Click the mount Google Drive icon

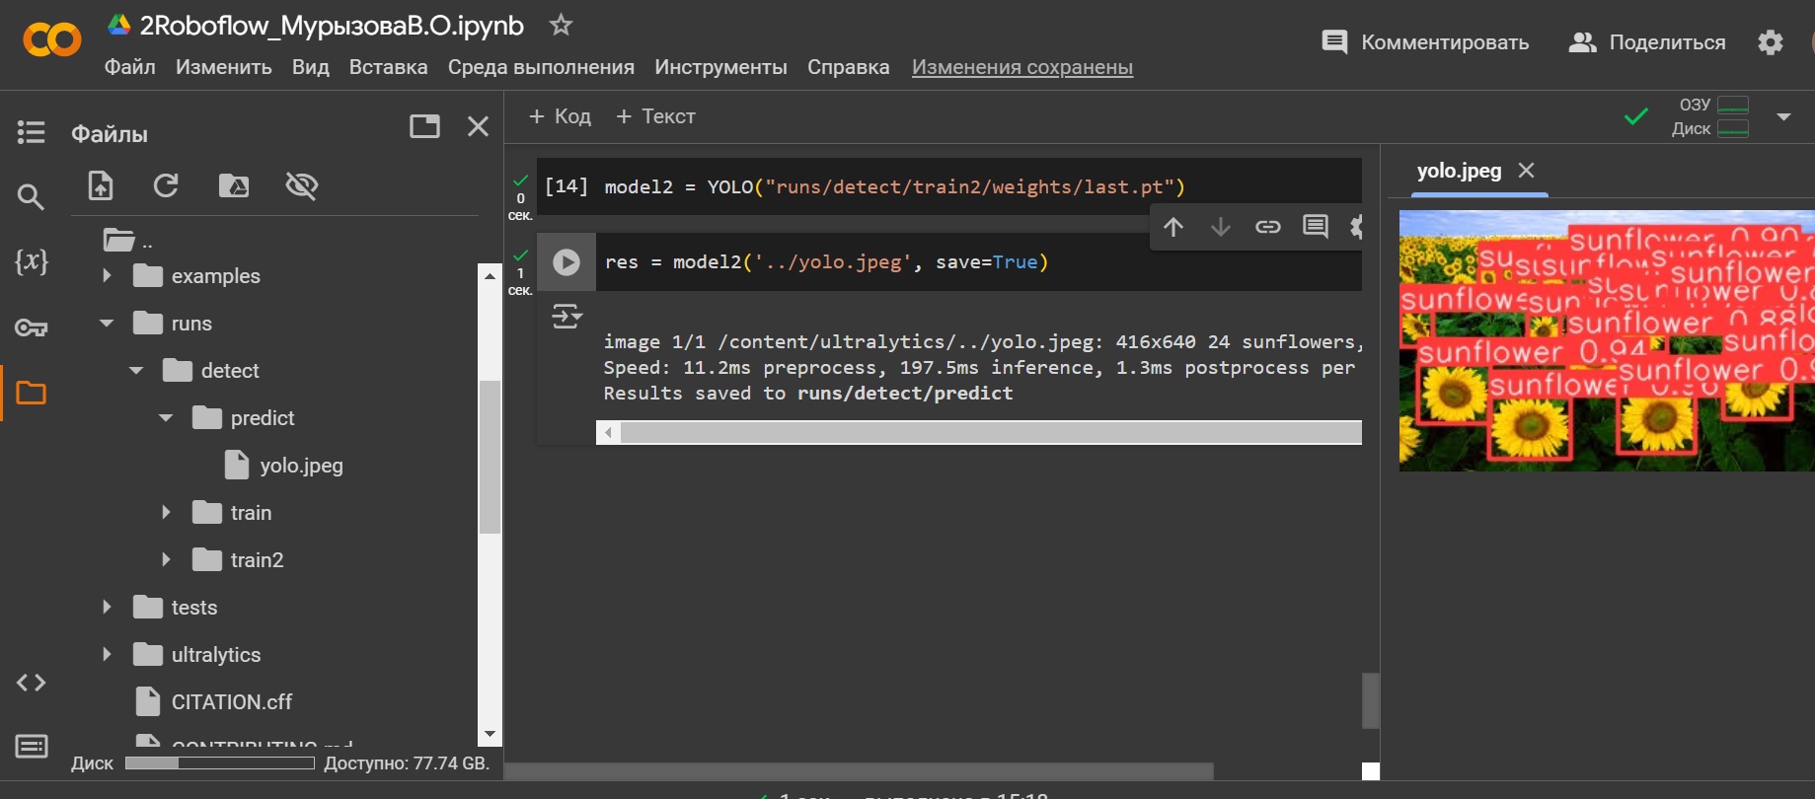click(234, 185)
